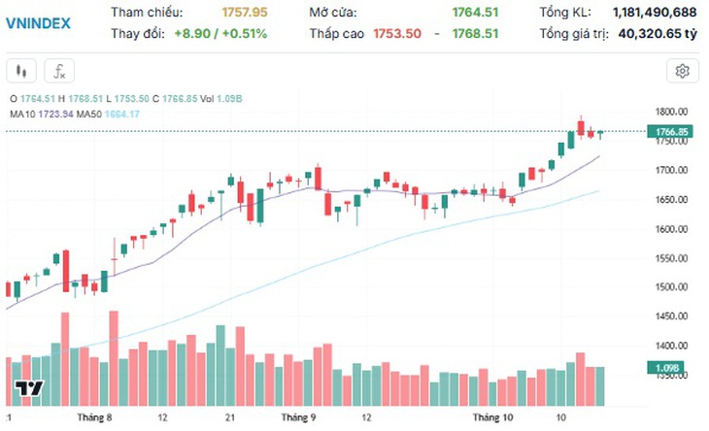Open chart settings gear

point(683,72)
